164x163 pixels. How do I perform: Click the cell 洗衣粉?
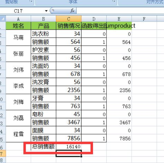[x=44, y=34]
